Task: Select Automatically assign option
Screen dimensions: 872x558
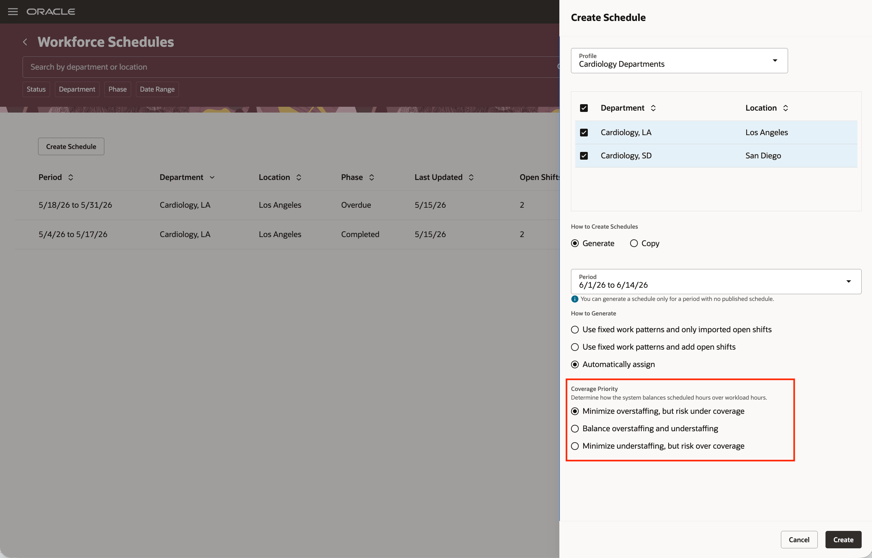Action: [575, 364]
